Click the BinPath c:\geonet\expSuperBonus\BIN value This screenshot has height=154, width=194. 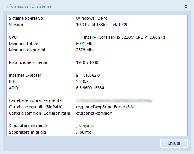pyautogui.click(x=105, y=107)
